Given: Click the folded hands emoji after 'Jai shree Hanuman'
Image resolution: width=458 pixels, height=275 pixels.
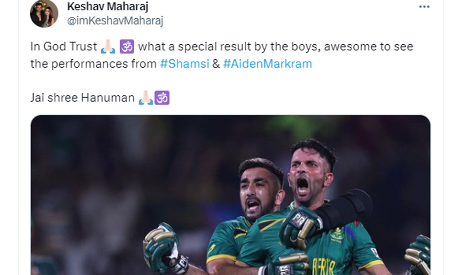Looking at the screenshot, I should point(146,98).
